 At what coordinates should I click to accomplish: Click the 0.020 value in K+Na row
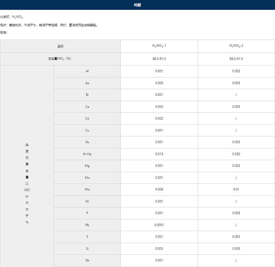236,154
